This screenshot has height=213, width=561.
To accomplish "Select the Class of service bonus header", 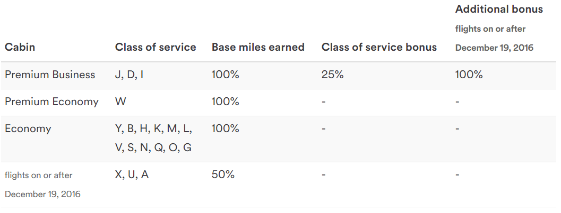I will point(379,47).
